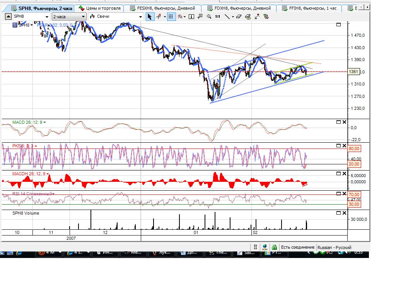Image resolution: width=396 pixels, height=297 pixels.
Task: Click the alert warning icon in toolbar
Action: 248,17
